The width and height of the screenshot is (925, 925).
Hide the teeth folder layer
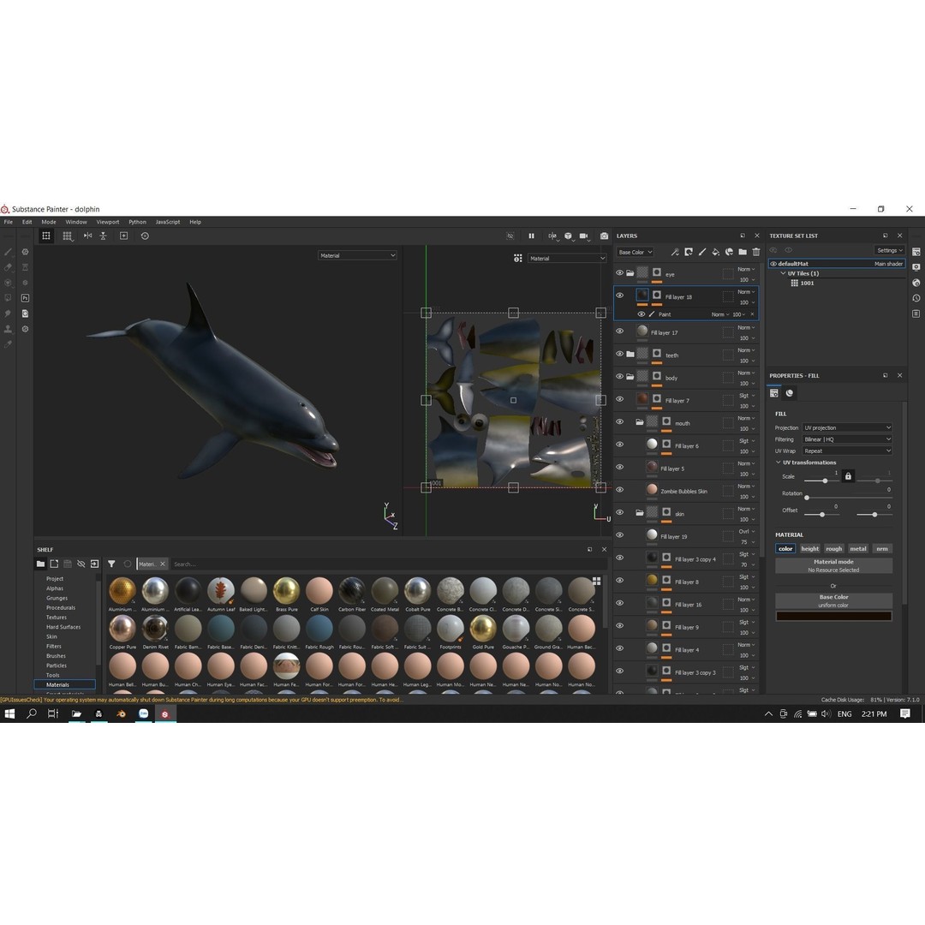point(619,354)
